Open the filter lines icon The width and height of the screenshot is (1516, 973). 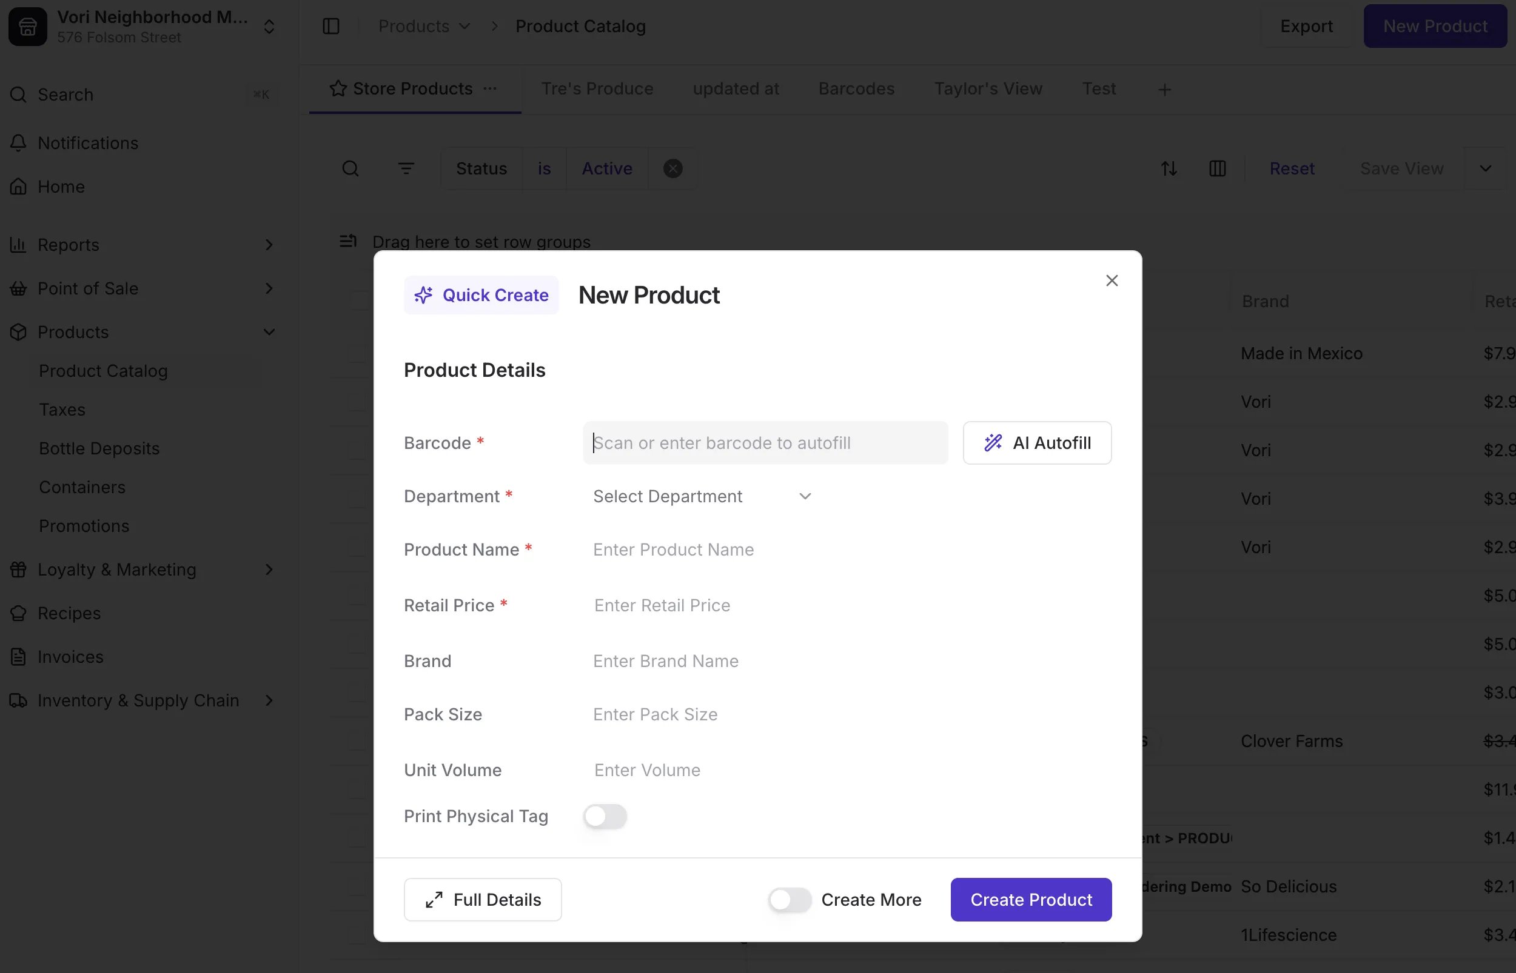click(406, 168)
